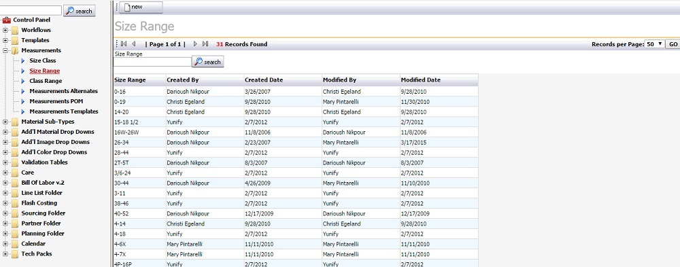
Task: Click the Size Range search button
Action: click(207, 62)
